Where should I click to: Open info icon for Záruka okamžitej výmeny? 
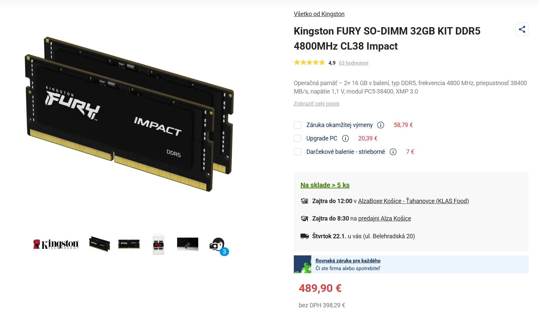tap(381, 125)
